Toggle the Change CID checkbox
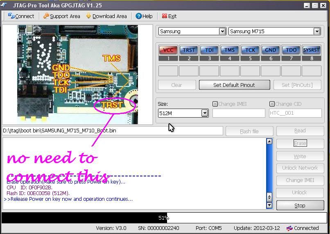 pos(272,104)
